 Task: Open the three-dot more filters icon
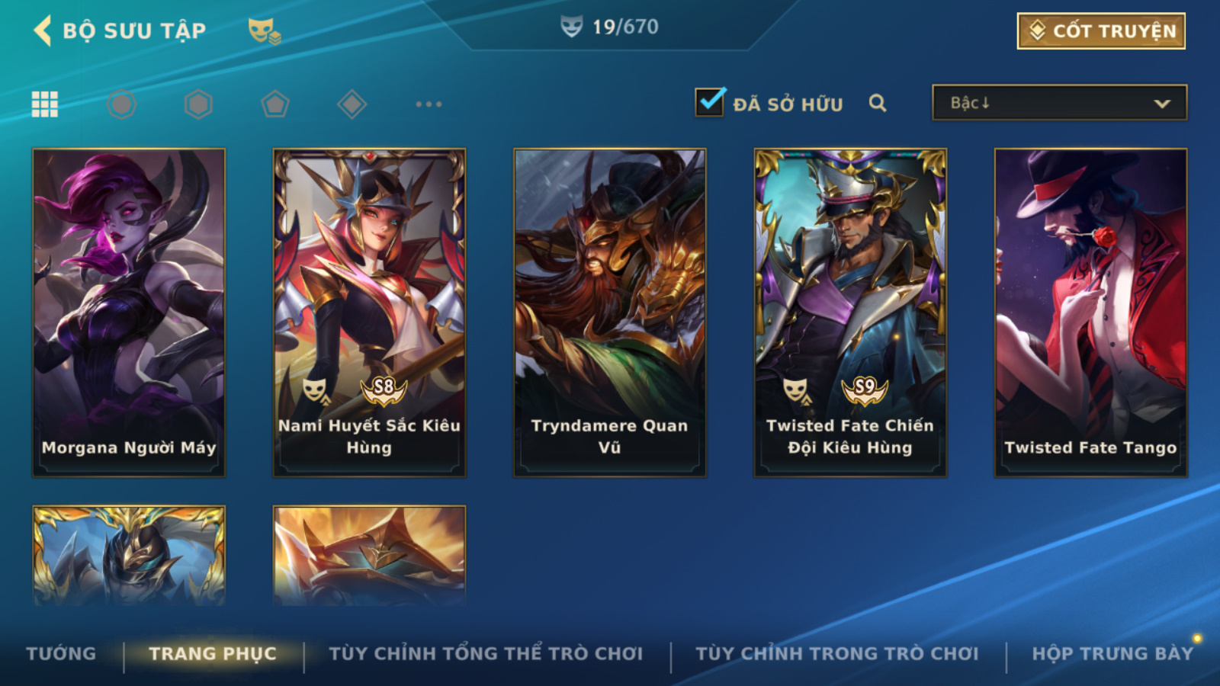[429, 104]
